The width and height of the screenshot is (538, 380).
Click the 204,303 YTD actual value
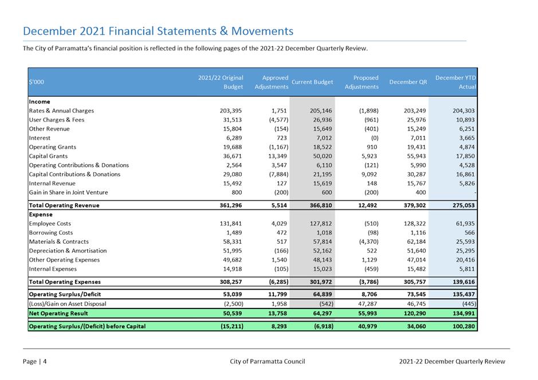click(x=464, y=110)
